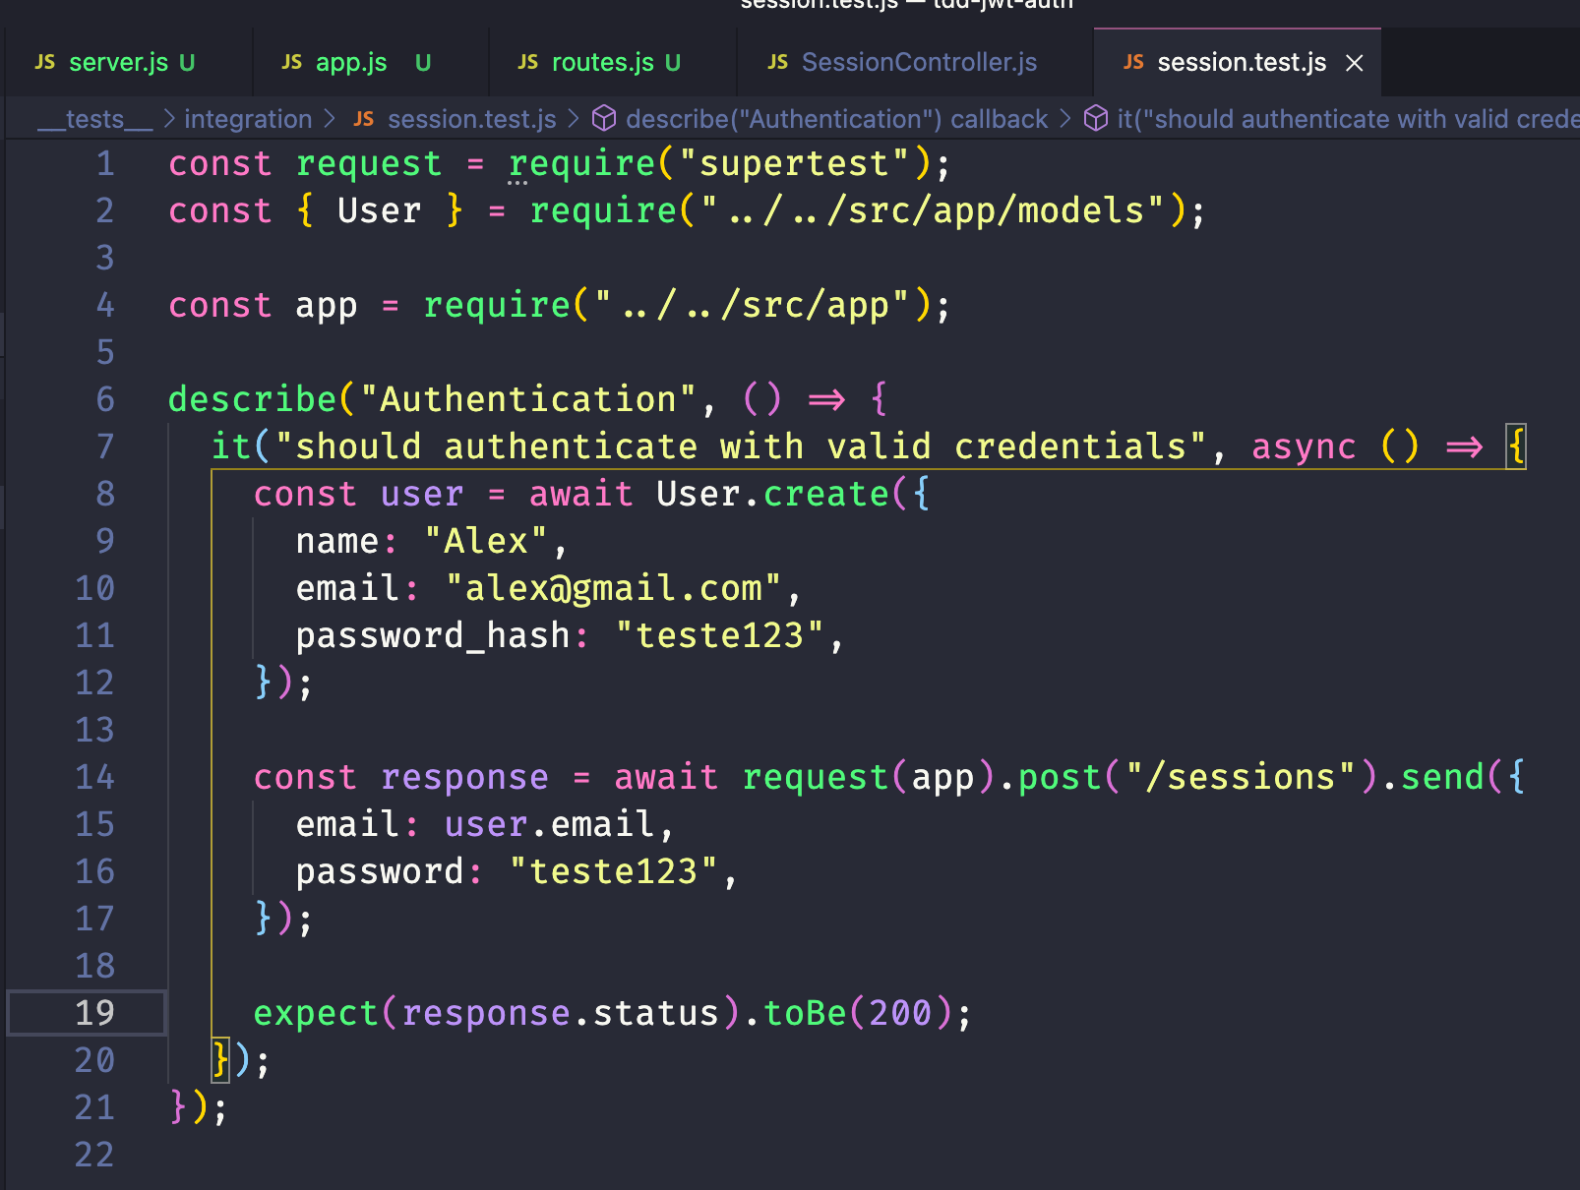The image size is (1580, 1190).
Task: Close the session.test.js tab
Action: tap(1355, 62)
